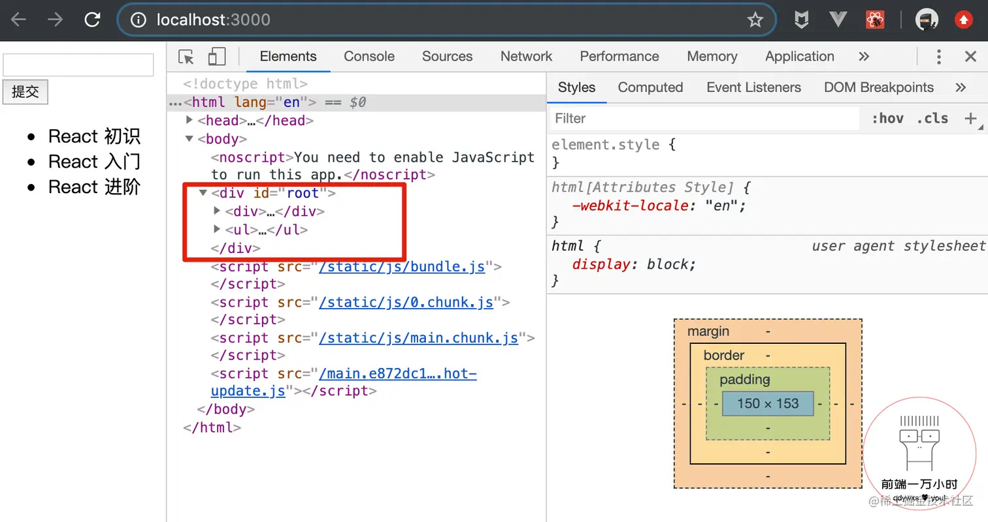Open the user profile avatar

click(x=927, y=20)
